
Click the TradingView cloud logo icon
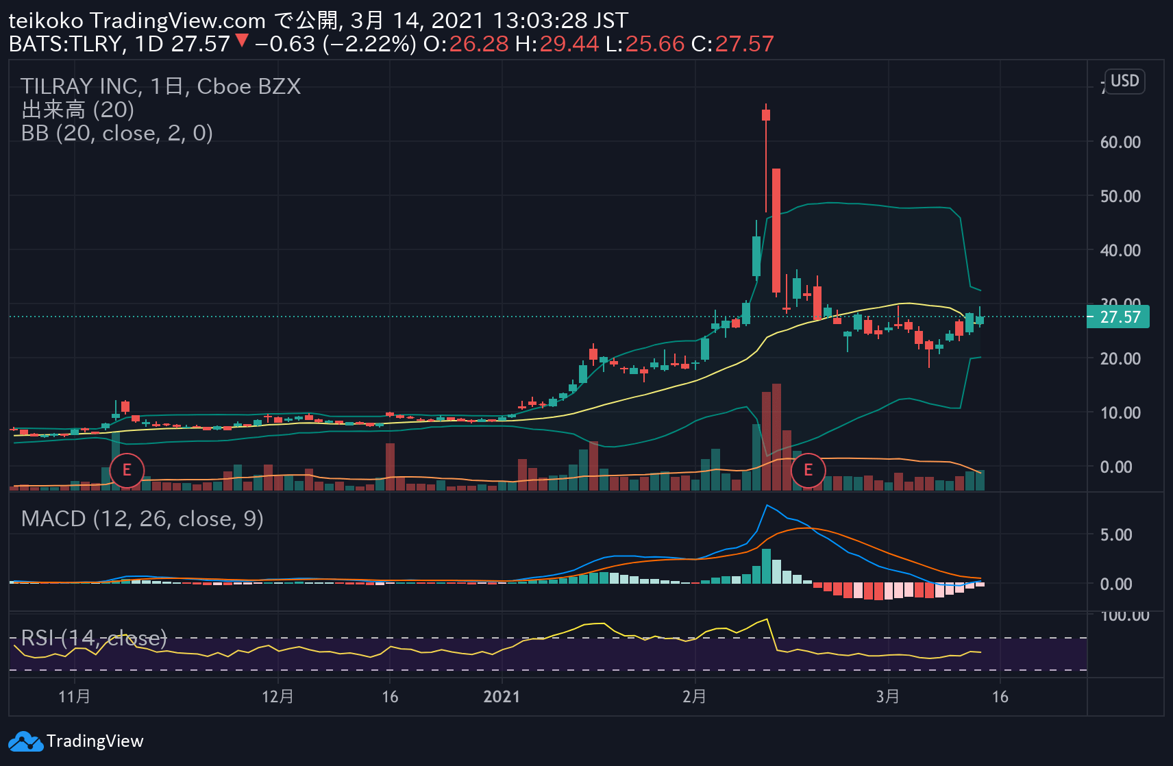click(x=26, y=741)
